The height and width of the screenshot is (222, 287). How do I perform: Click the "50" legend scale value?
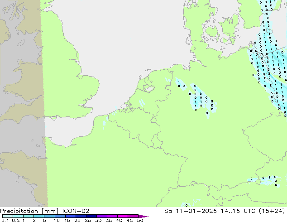140,220
